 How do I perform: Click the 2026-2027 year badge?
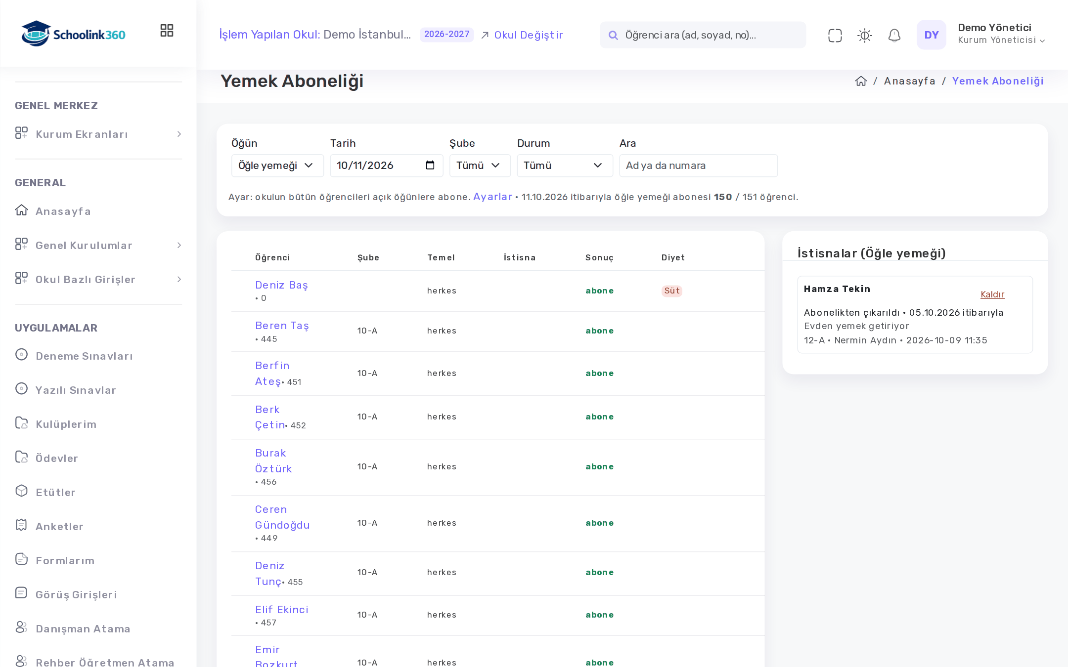pos(446,35)
